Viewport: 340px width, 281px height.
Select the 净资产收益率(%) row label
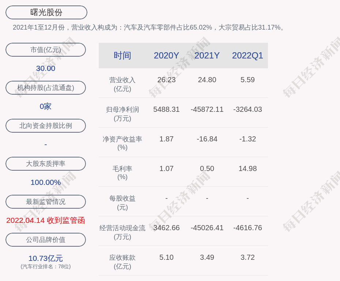pos(122,143)
